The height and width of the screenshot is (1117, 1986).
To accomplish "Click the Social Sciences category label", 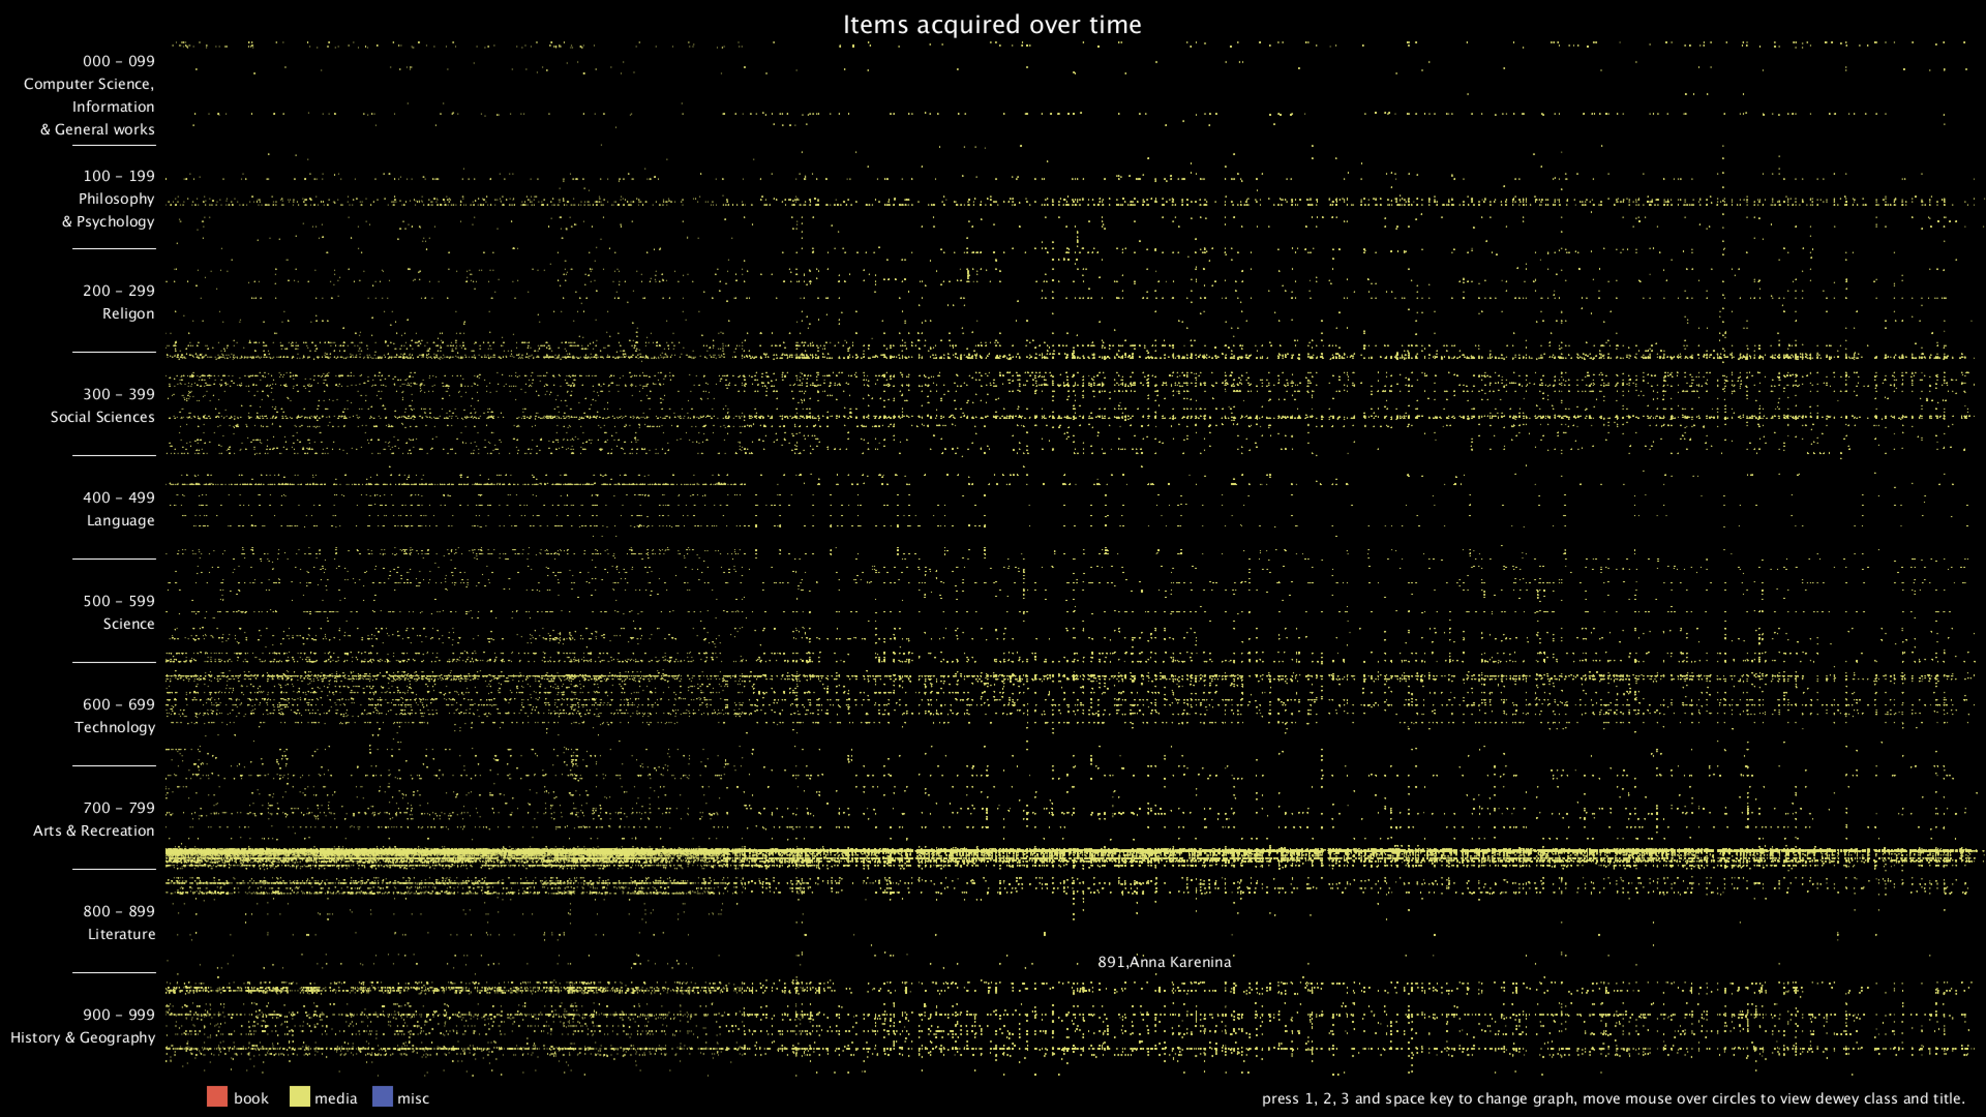I will pyautogui.click(x=102, y=417).
